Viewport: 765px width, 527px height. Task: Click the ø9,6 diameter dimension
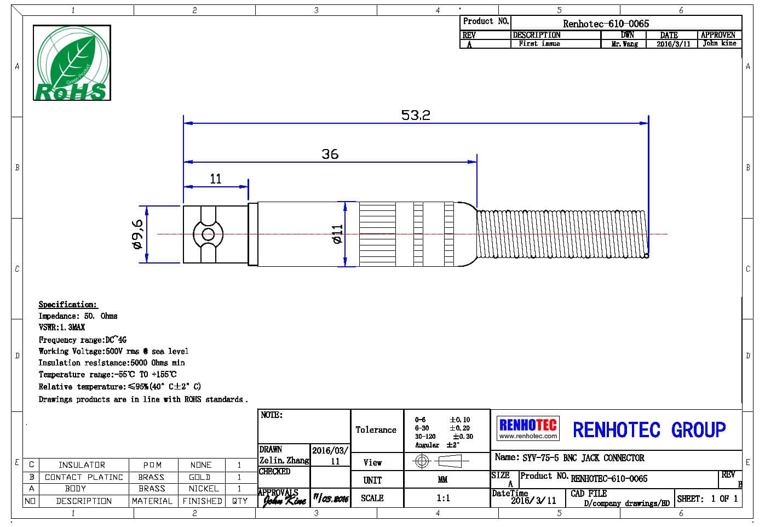point(137,234)
